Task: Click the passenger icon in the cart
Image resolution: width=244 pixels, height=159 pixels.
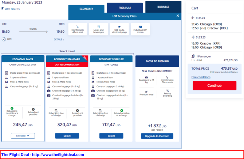Action: tap(193, 56)
